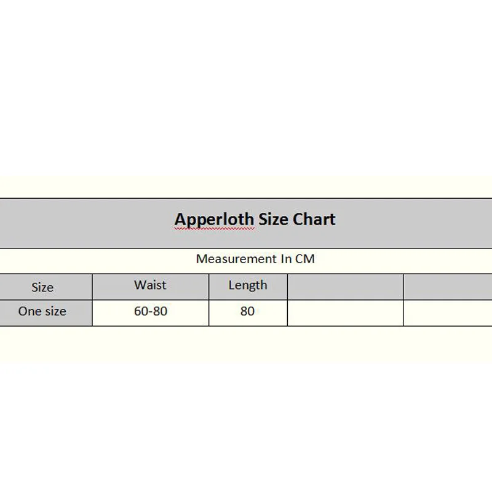Select the 60-80 waist value cell
This screenshot has width=492, height=492.
point(150,312)
